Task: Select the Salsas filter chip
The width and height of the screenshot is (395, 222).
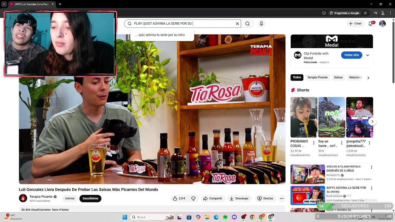Action: (x=338, y=77)
